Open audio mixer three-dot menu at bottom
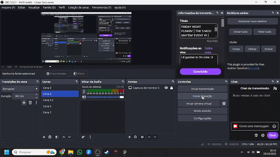 (90, 137)
